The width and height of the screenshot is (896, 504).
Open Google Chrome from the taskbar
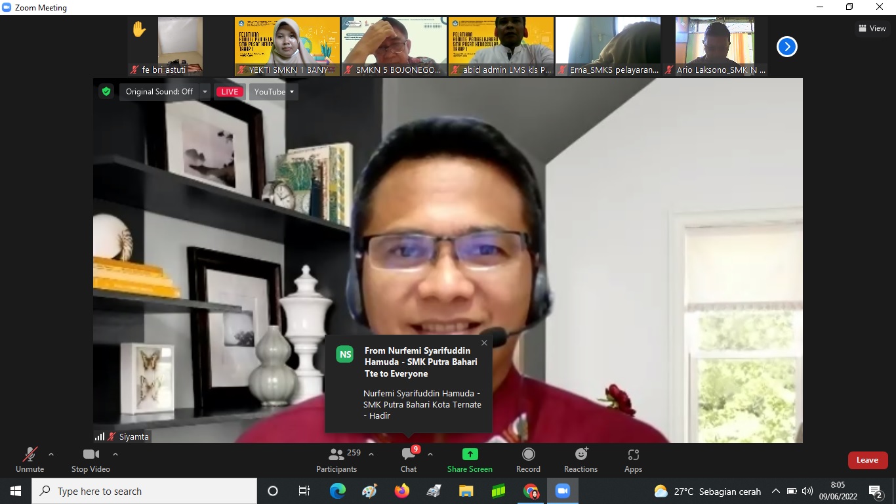click(x=531, y=491)
